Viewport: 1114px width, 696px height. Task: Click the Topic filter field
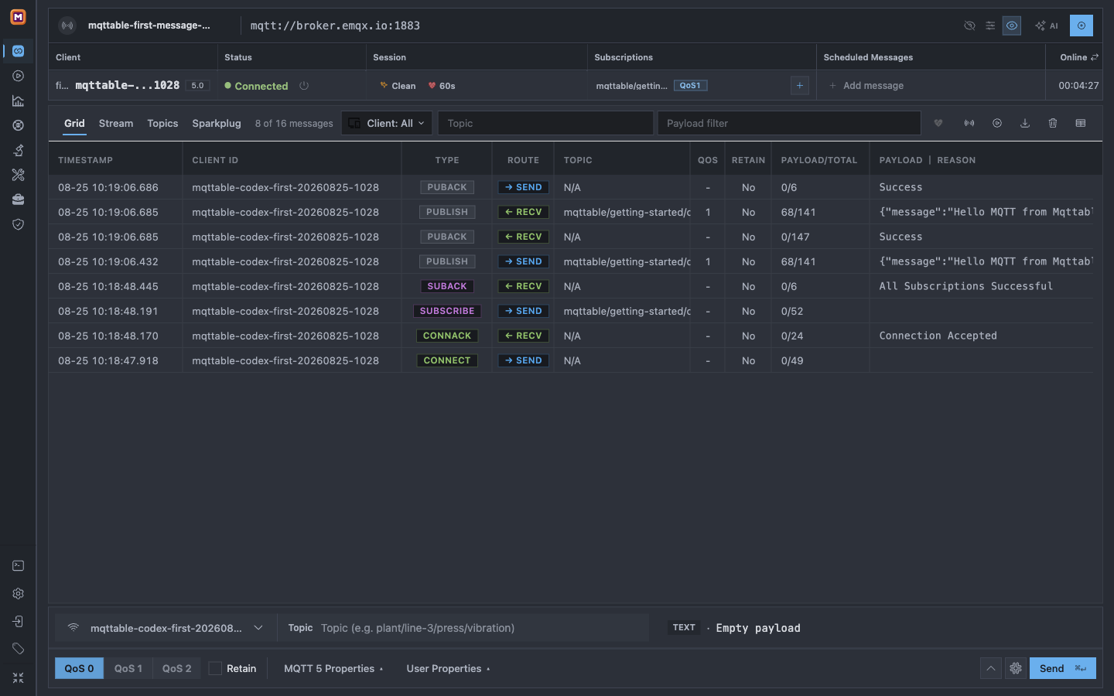[545, 123]
